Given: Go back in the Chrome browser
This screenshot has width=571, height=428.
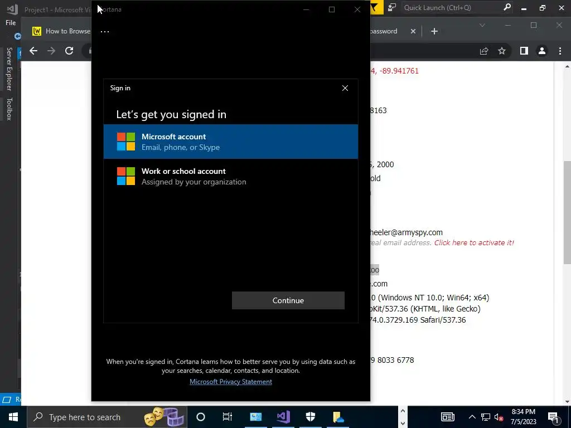Looking at the screenshot, I should [33, 51].
